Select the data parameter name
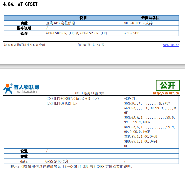Viewport: 185px width, 169px height. [x=24, y=161]
